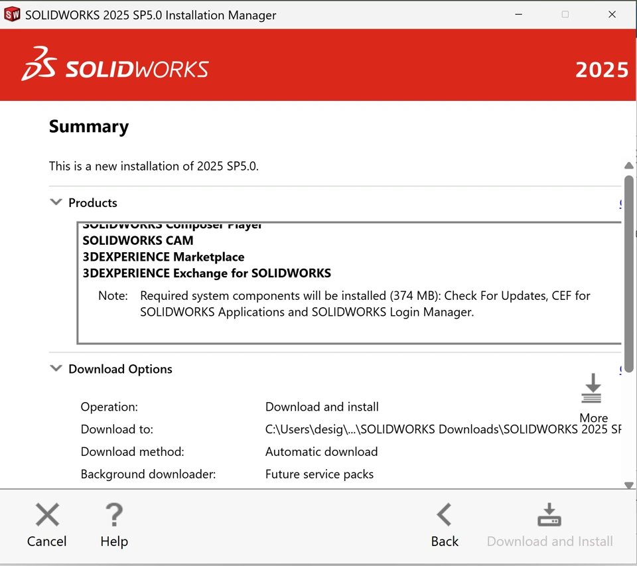Click the change link beside Download Options
The image size is (637, 566).
(x=621, y=370)
